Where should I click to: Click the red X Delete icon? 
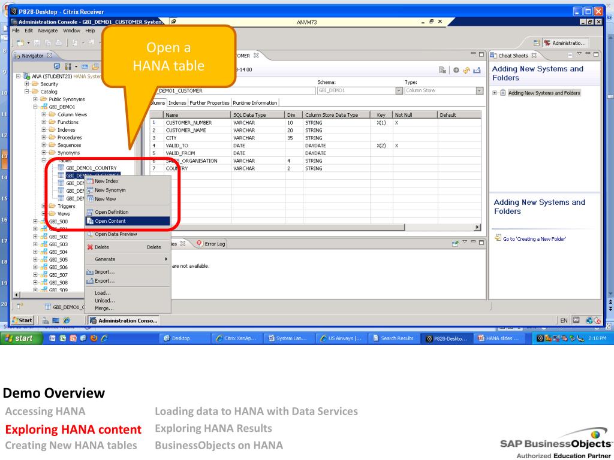pyautogui.click(x=90, y=247)
